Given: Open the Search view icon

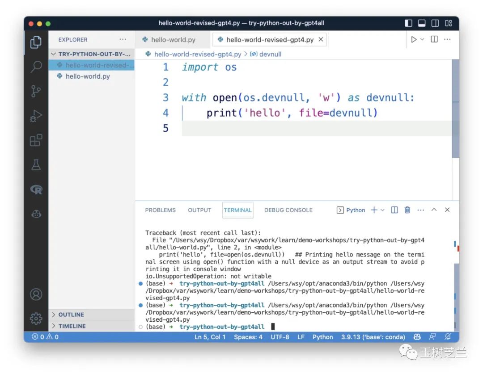Looking at the screenshot, I should pyautogui.click(x=36, y=67).
